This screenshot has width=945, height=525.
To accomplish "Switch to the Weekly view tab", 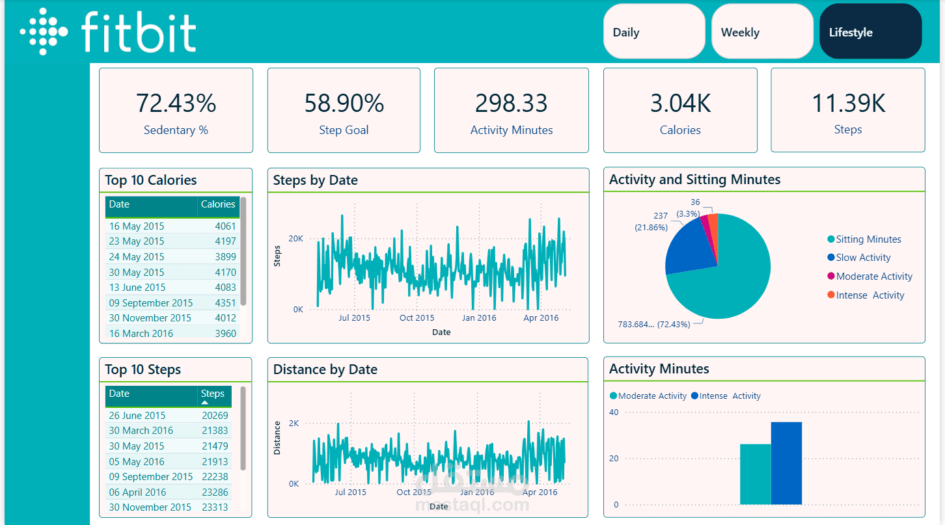I will 762,31.
